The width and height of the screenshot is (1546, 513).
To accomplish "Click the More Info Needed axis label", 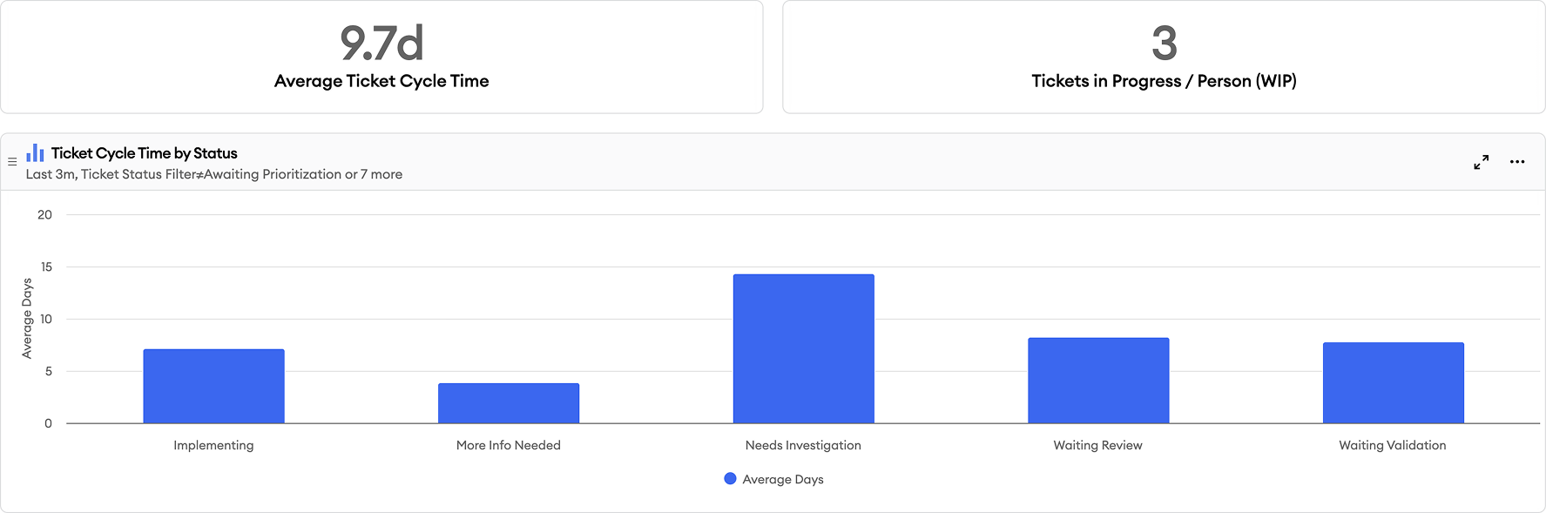I will click(508, 444).
